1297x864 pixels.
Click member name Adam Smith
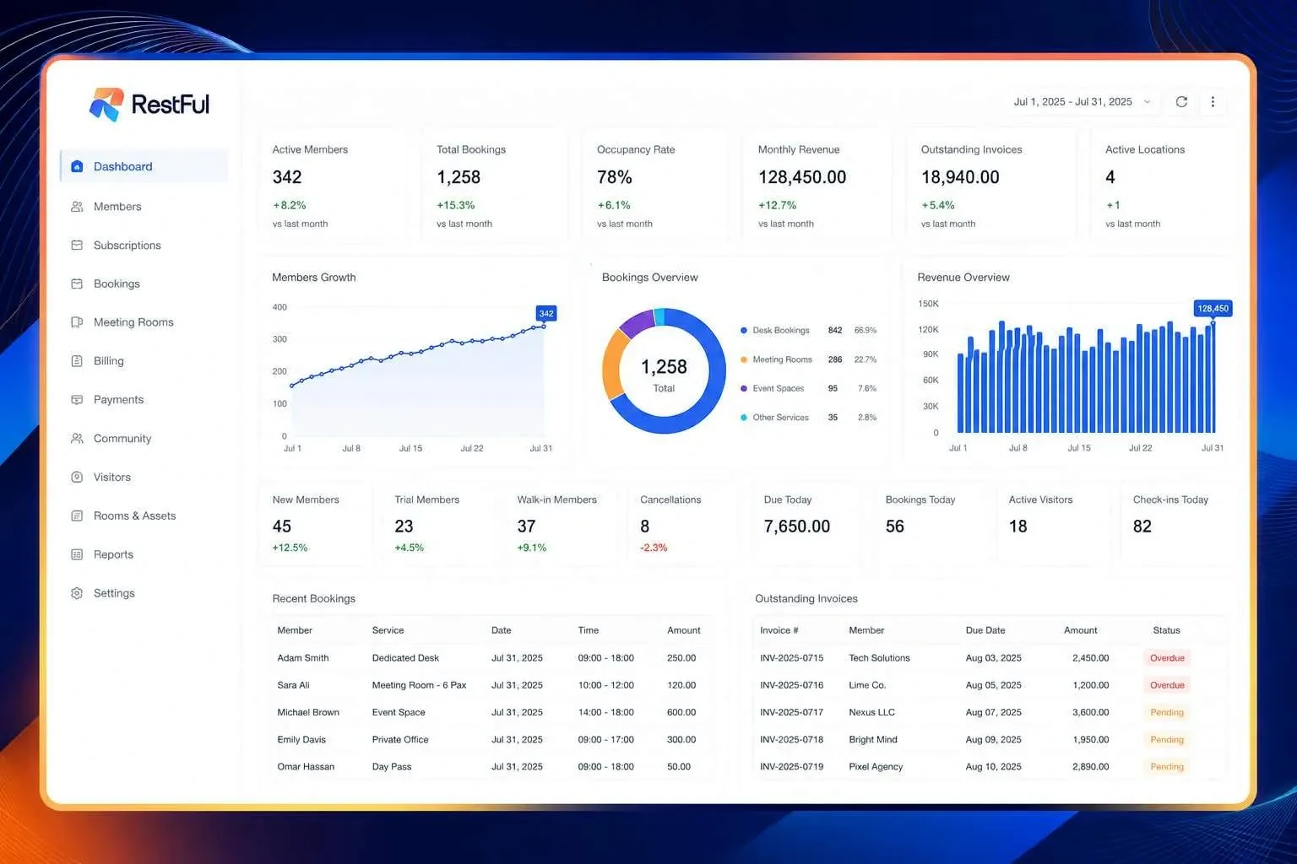(x=303, y=658)
